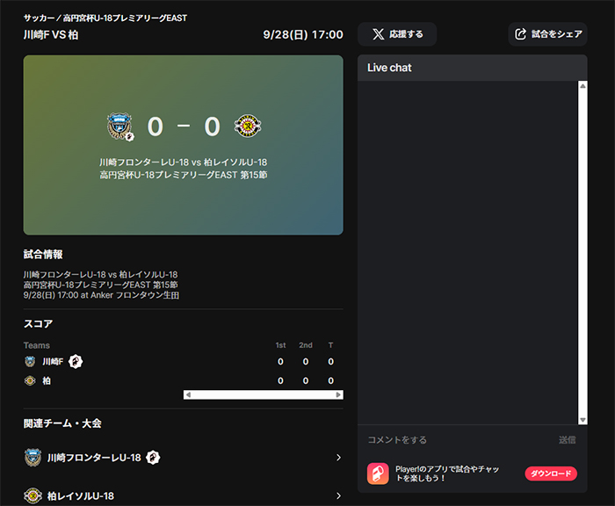Image resolution: width=615 pixels, height=506 pixels.
Task: Click the Kawasaki crest in the related teams list
Action: pyautogui.click(x=33, y=458)
